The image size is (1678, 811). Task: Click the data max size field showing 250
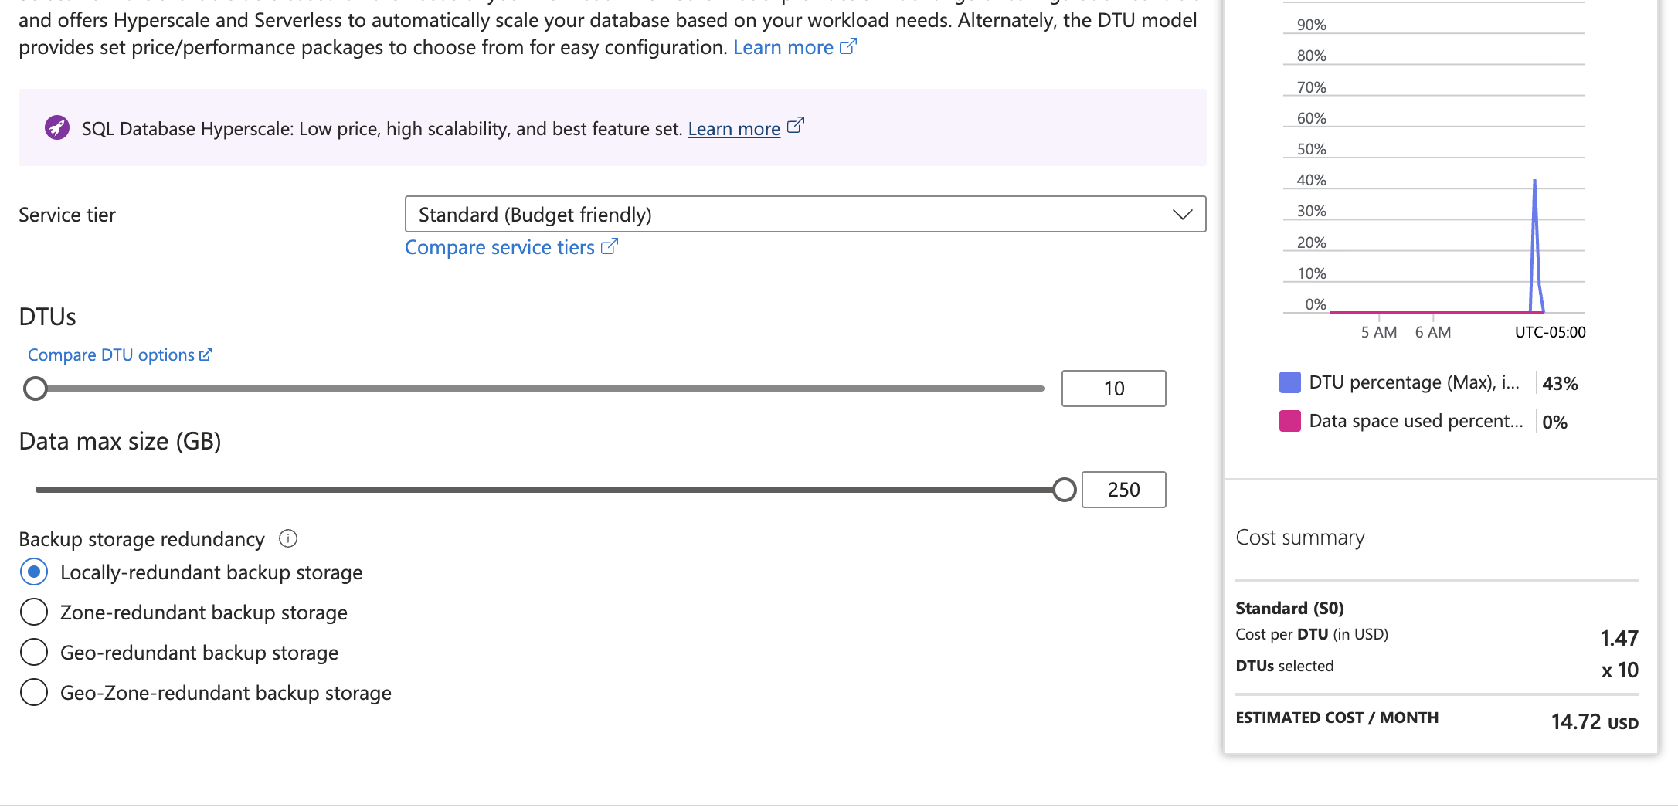click(x=1124, y=490)
